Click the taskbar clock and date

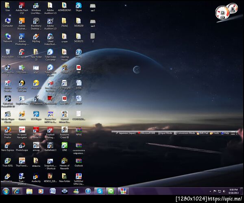pos(233,191)
